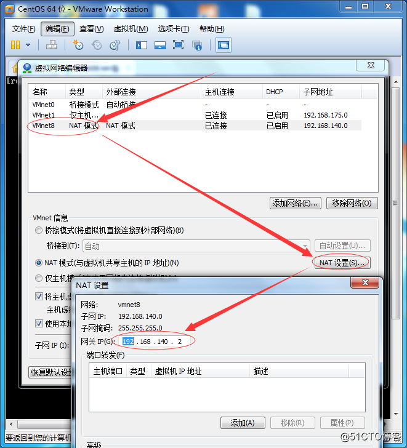
Task: Close the NAT 设置 dialog
Action: (365, 282)
